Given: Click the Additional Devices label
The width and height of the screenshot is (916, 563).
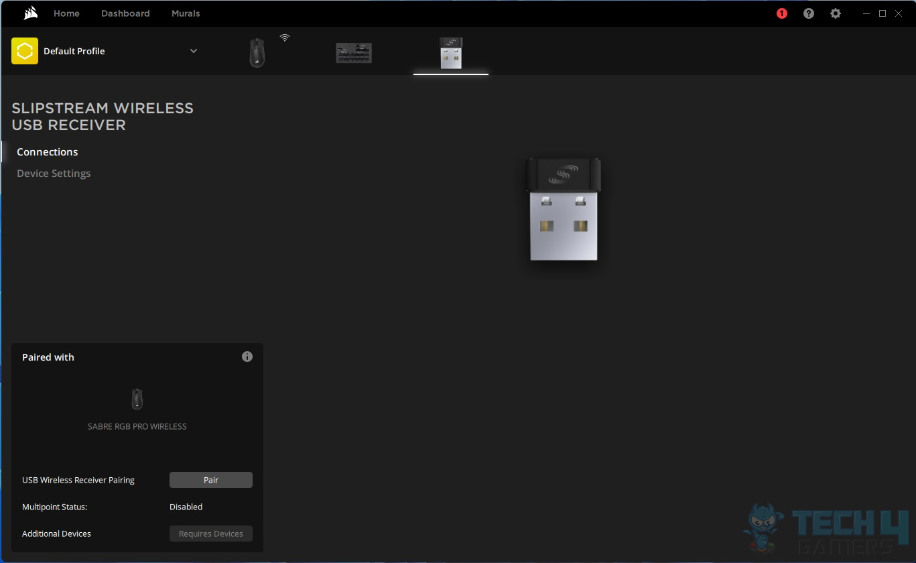Looking at the screenshot, I should click(x=56, y=534).
